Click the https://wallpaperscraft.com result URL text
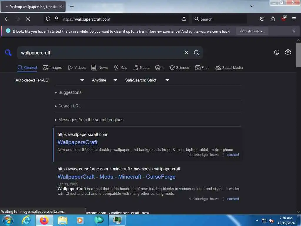301x226 pixels. click(82, 134)
